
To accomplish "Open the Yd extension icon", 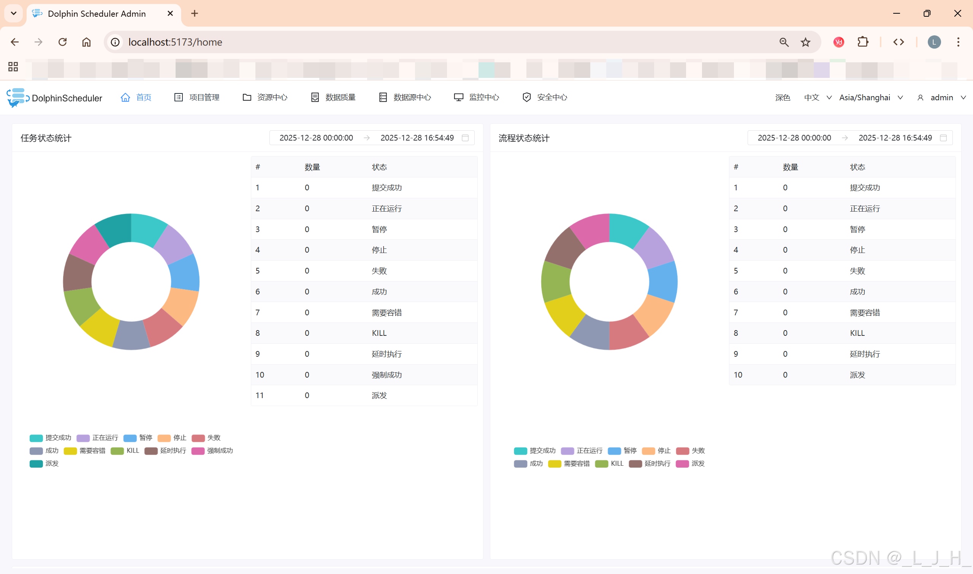I will click(839, 42).
